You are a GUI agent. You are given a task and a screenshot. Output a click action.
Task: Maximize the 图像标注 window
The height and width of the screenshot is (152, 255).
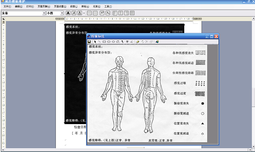tap(211, 36)
